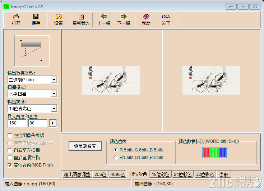The width and height of the screenshot is (264, 191).
Task: Maximize the Image2Lcd window
Action: point(243,7)
